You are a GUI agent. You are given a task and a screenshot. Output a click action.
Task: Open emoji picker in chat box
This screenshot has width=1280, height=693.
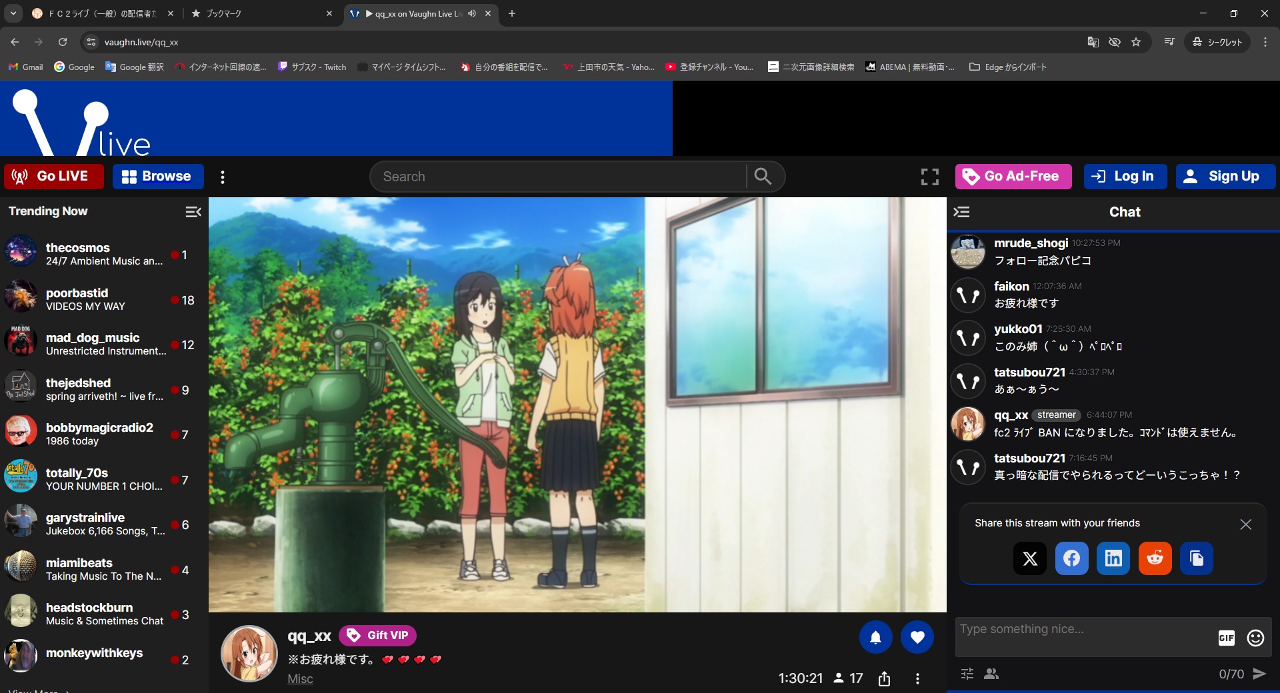pos(1255,638)
